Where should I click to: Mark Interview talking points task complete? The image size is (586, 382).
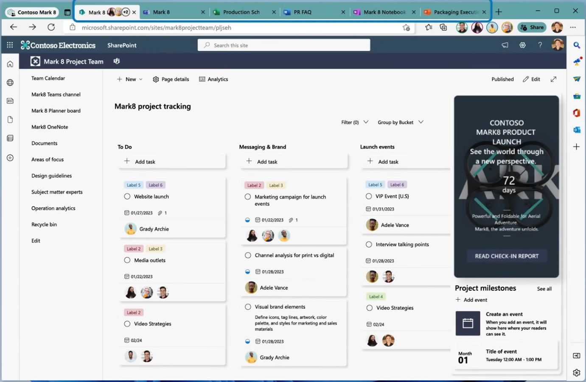369,244
